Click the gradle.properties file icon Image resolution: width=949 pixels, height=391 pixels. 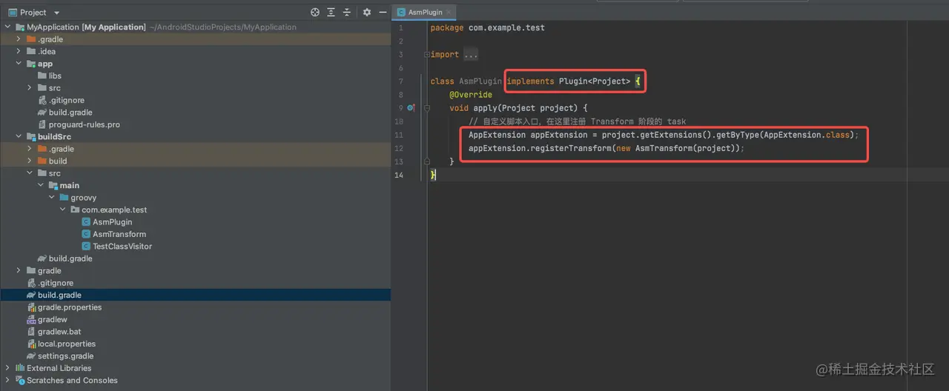point(31,307)
